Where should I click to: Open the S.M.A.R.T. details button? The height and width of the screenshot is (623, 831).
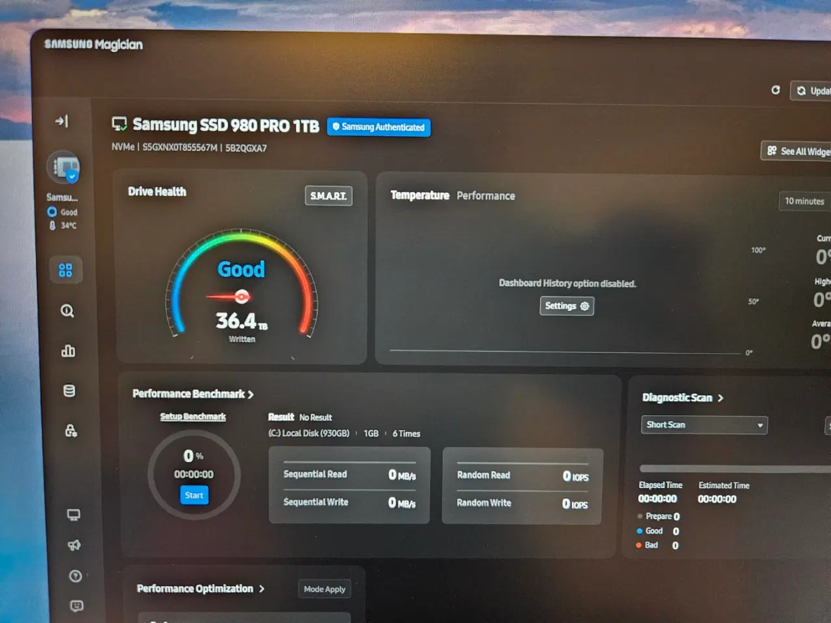[329, 196]
